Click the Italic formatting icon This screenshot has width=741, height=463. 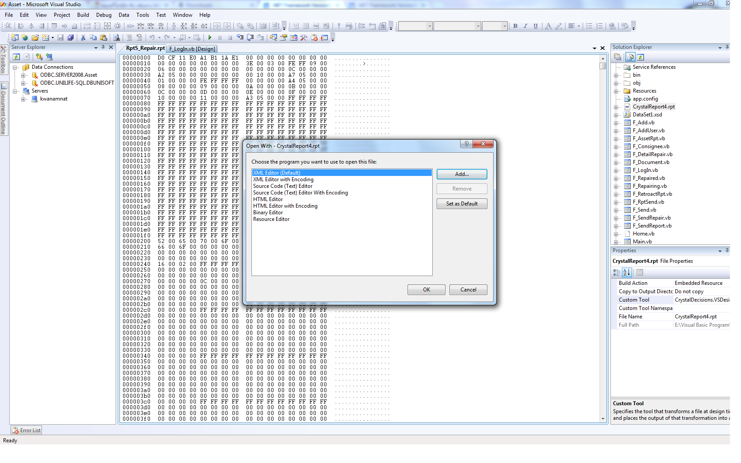coord(525,26)
